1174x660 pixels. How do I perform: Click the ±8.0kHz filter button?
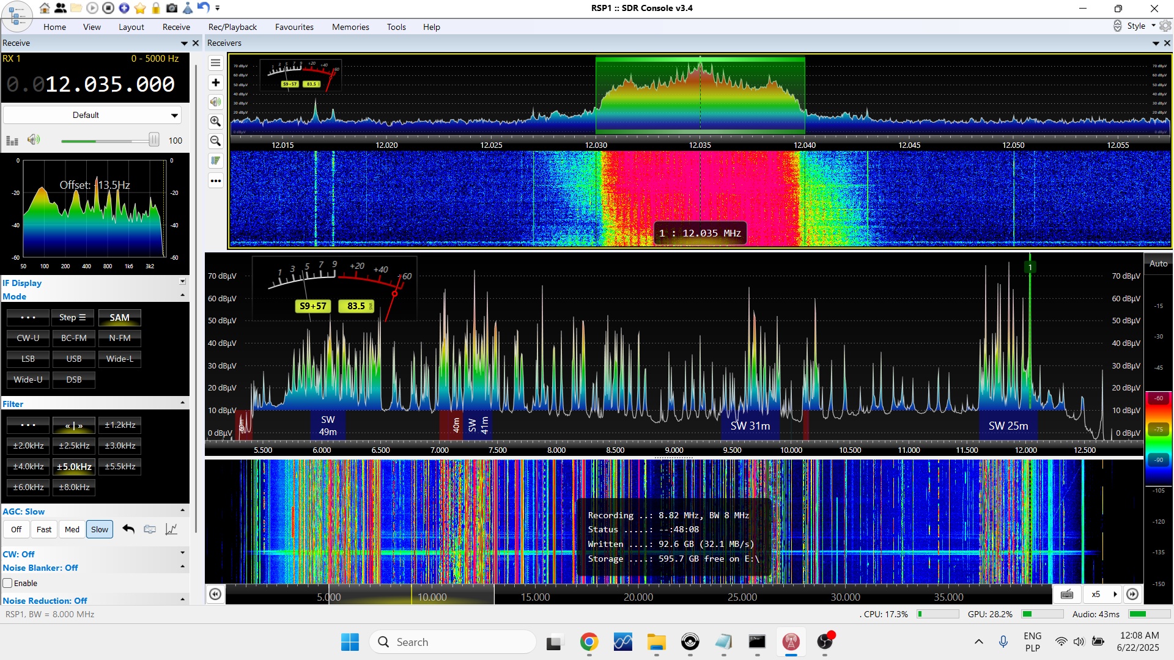[x=74, y=487]
